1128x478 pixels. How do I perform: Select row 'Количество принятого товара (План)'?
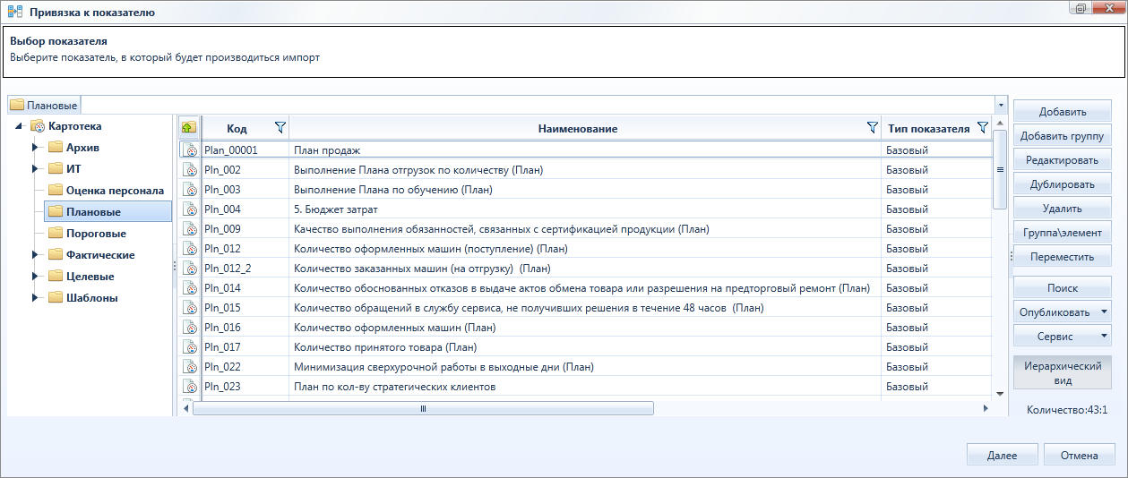pos(586,346)
